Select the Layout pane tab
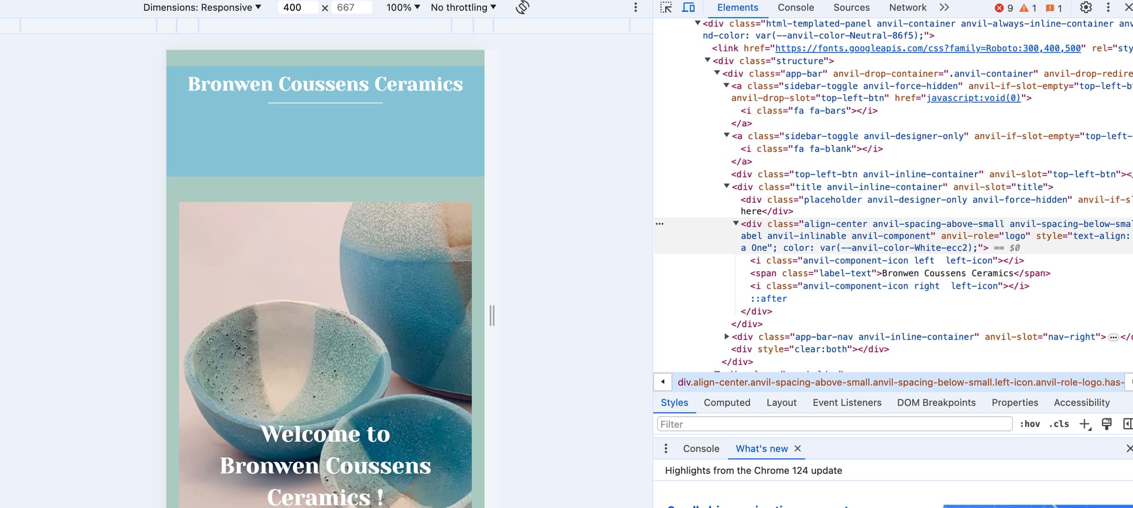The image size is (1133, 508). click(781, 403)
